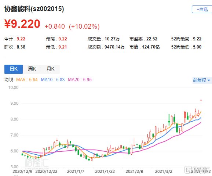Click the 6.00 price axis label

tap(14, 151)
